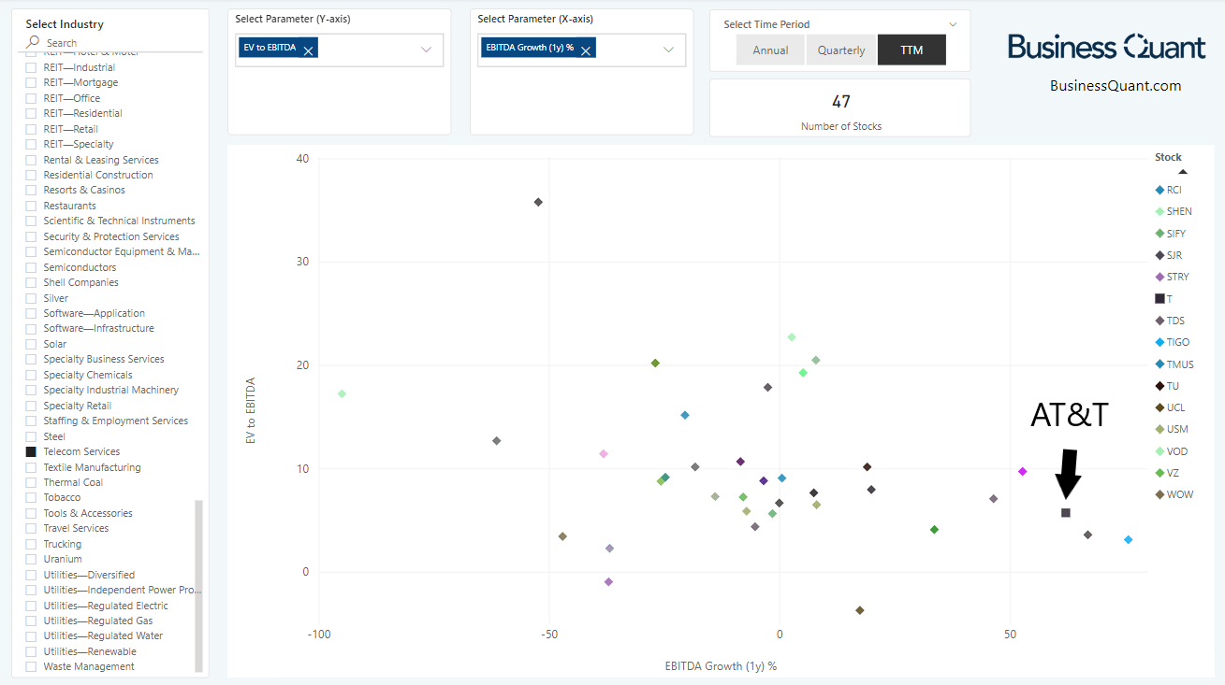Select the TU legend marker
Screen dimensions: 1225x685
tap(1159, 386)
